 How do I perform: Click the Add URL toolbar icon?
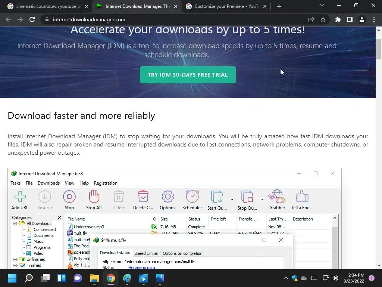[20, 197]
